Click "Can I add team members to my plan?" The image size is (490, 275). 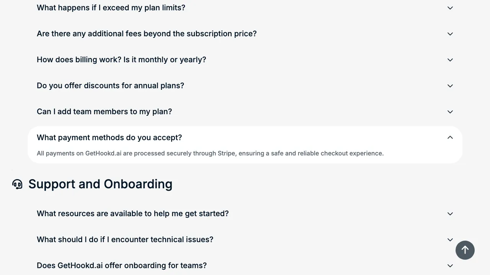pyautogui.click(x=104, y=112)
